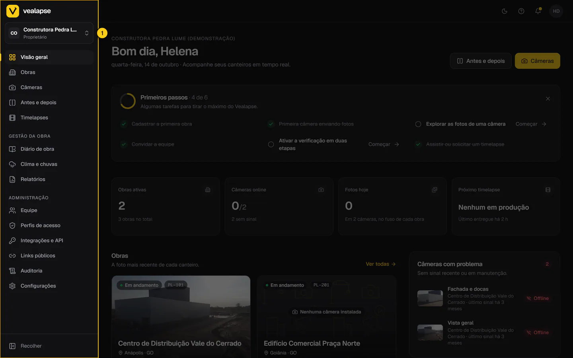Check Ativar a verificação em duas etapas circle

(x=271, y=144)
